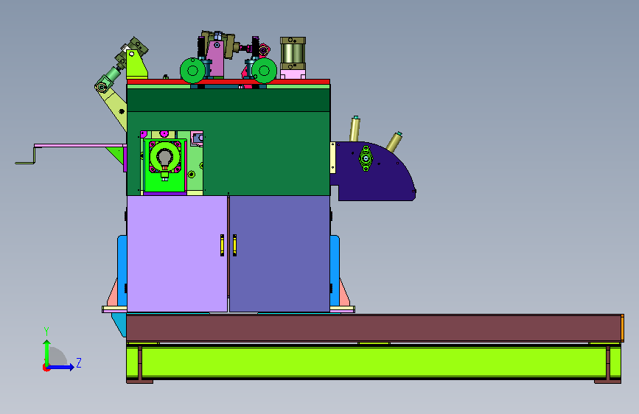The height and width of the screenshot is (414, 639).
Task: Select the blue-purple right cabinet door
Action: coord(279,254)
